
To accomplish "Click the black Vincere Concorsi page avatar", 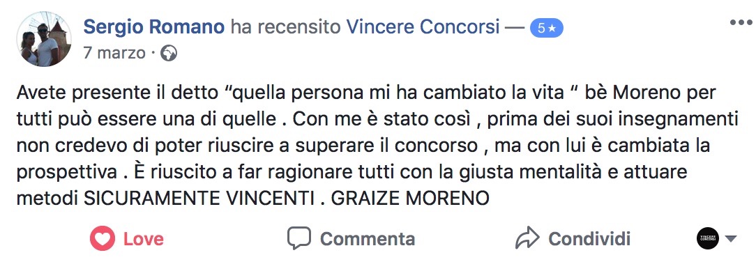I will click(708, 238).
